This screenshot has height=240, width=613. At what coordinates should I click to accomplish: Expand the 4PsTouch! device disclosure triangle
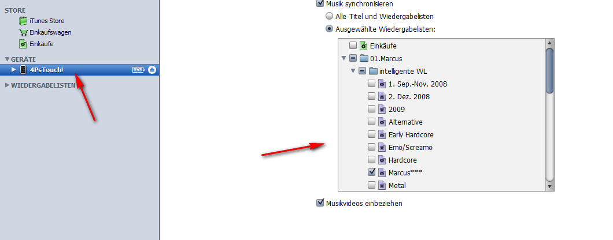point(14,70)
